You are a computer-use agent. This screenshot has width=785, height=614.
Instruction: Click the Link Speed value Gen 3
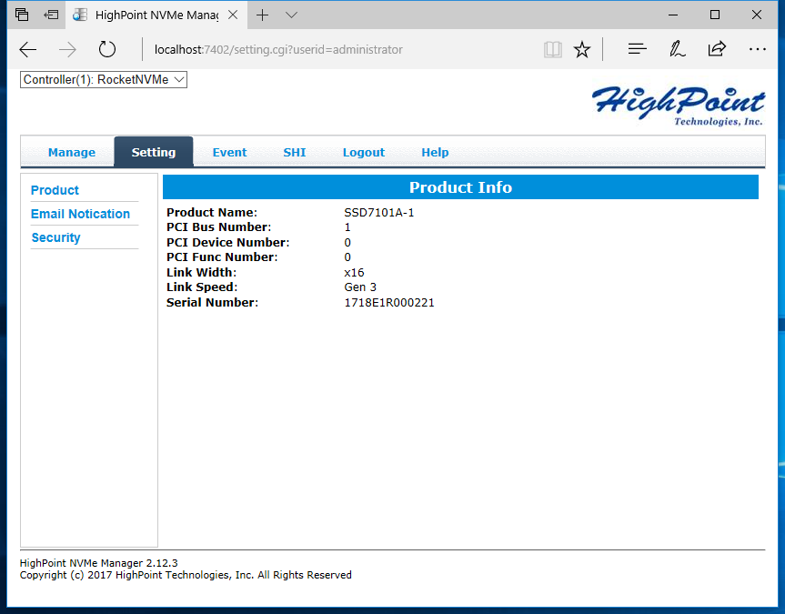click(x=360, y=287)
